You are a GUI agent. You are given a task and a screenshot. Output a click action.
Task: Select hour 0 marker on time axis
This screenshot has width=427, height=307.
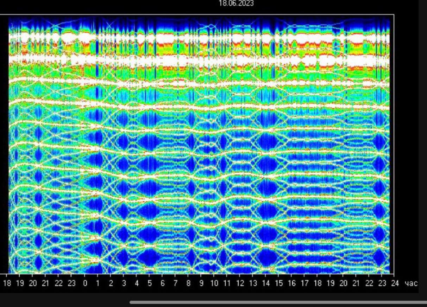(85, 283)
